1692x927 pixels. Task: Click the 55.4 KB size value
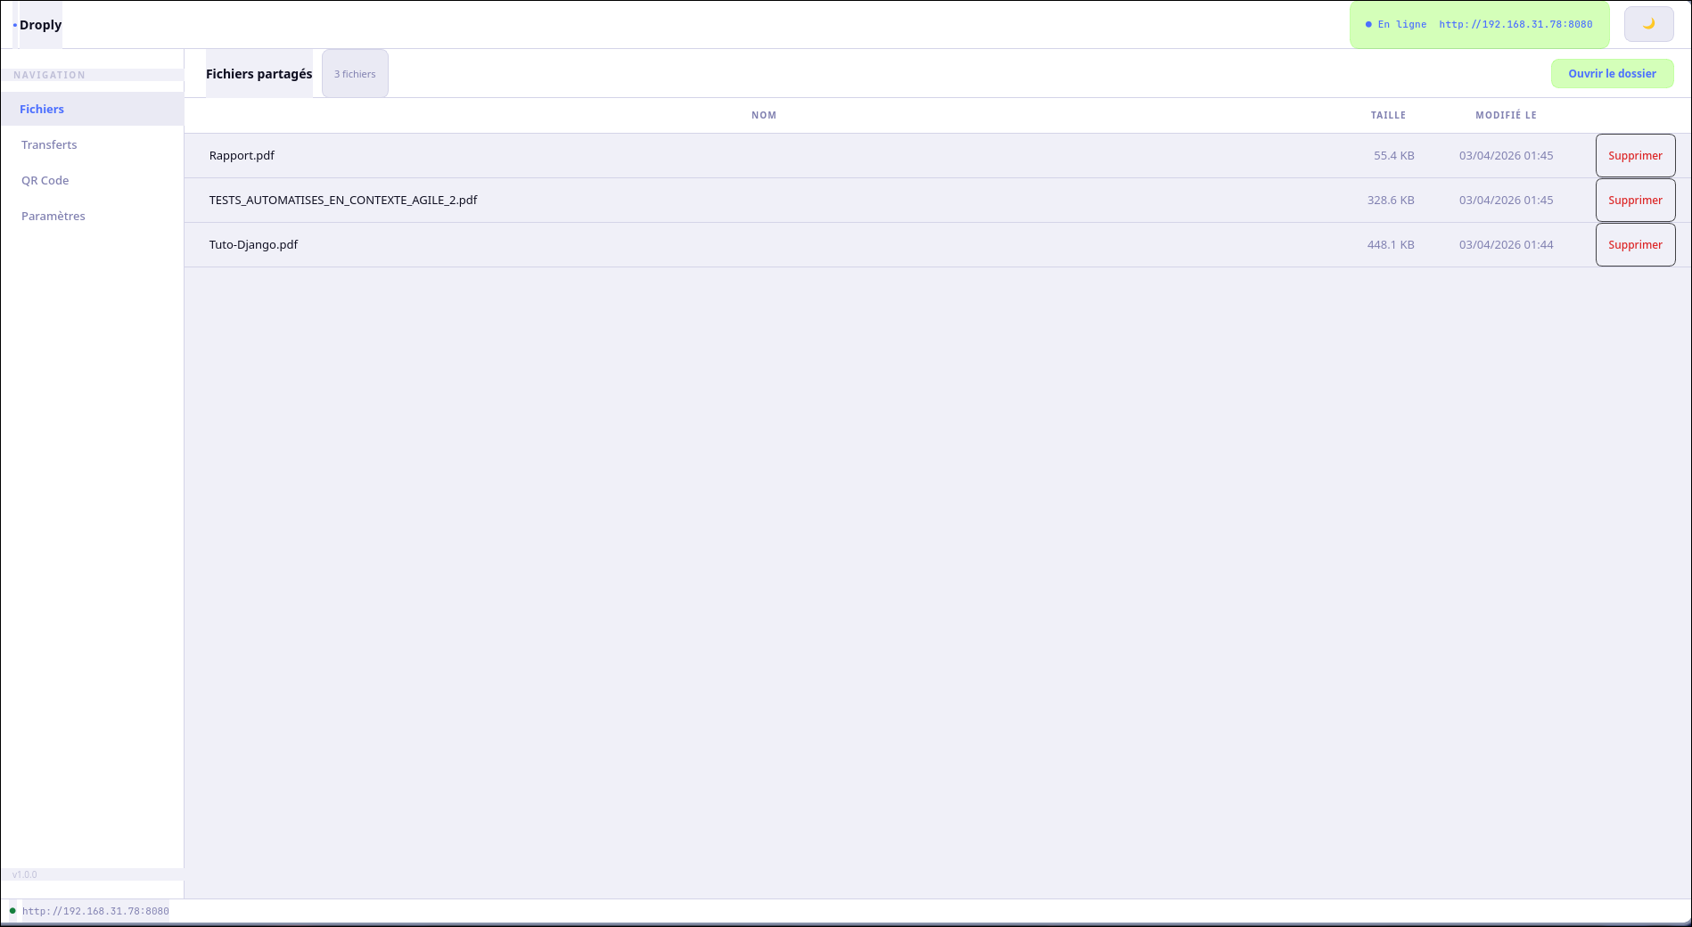1393,155
